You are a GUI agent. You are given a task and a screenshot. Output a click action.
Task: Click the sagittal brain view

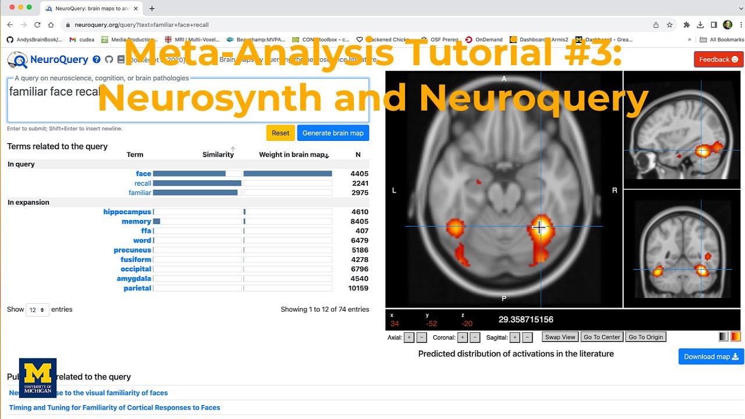(682, 130)
